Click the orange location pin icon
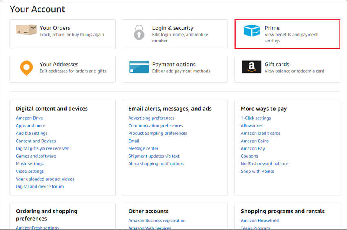This screenshot has height=230, width=347. (27, 68)
